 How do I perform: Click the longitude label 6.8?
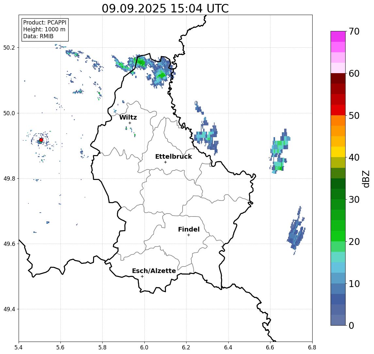coord(312,347)
